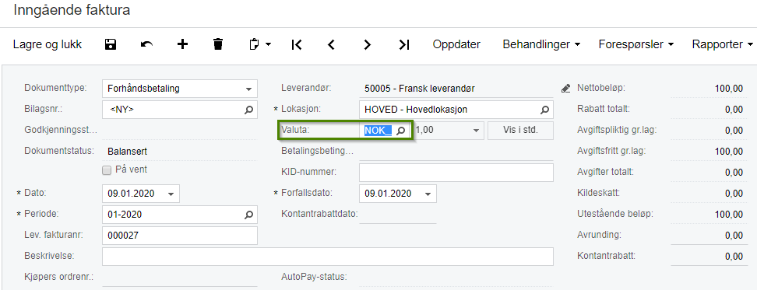Click the Lokasjon field HOVED - Hovedlokasjon
The image size is (757, 290).
point(456,110)
